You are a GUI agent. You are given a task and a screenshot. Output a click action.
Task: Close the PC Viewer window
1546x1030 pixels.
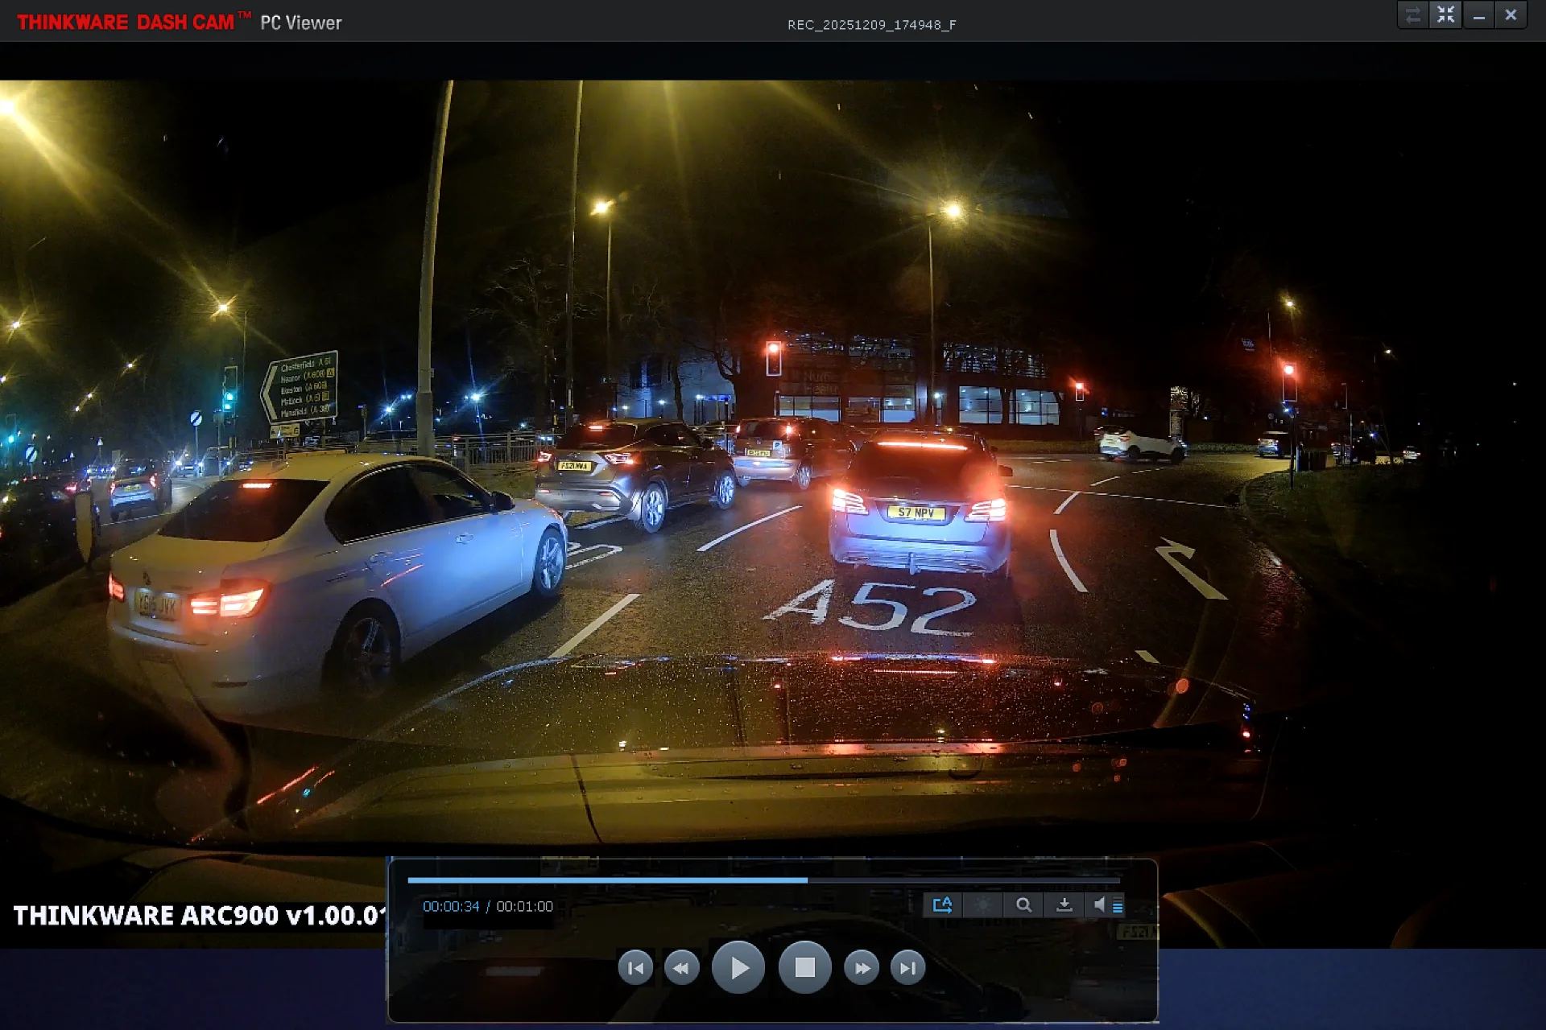1511,15
